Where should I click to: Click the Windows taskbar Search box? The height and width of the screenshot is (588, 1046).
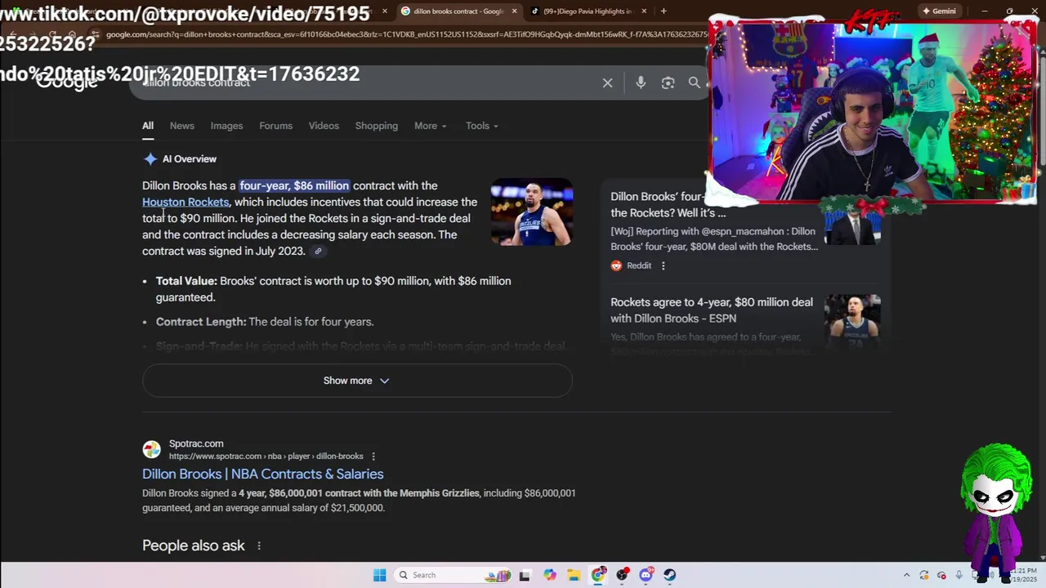pos(451,575)
